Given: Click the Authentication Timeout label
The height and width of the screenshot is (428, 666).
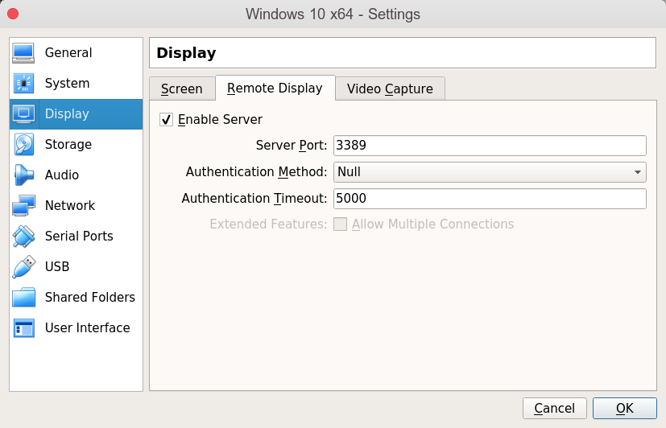Looking at the screenshot, I should pos(254,198).
